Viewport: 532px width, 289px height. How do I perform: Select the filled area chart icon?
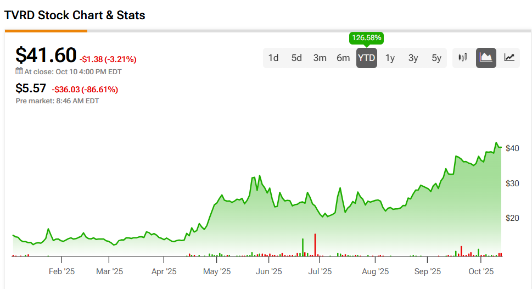486,58
